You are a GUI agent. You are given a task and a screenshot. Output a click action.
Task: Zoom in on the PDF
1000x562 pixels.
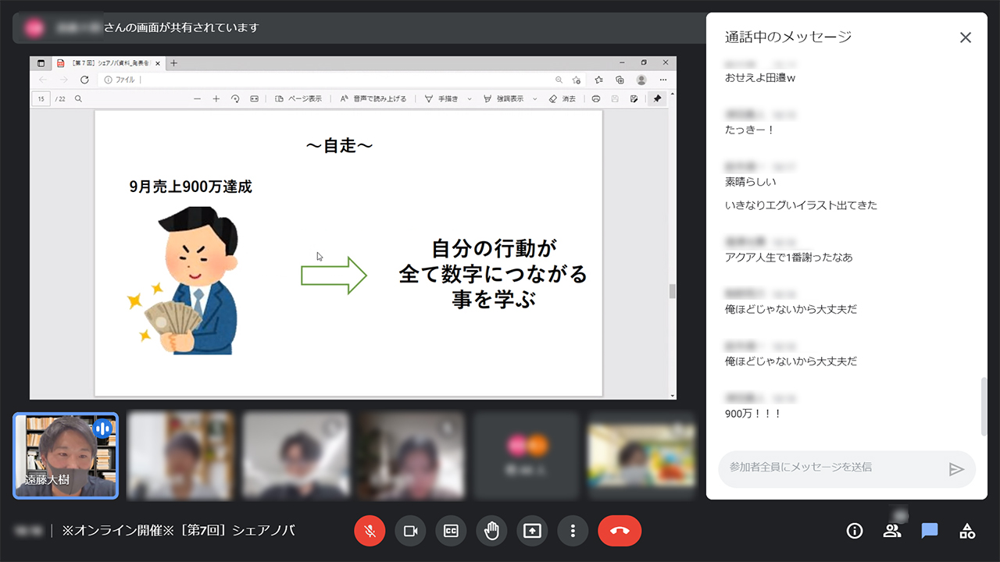point(216,99)
